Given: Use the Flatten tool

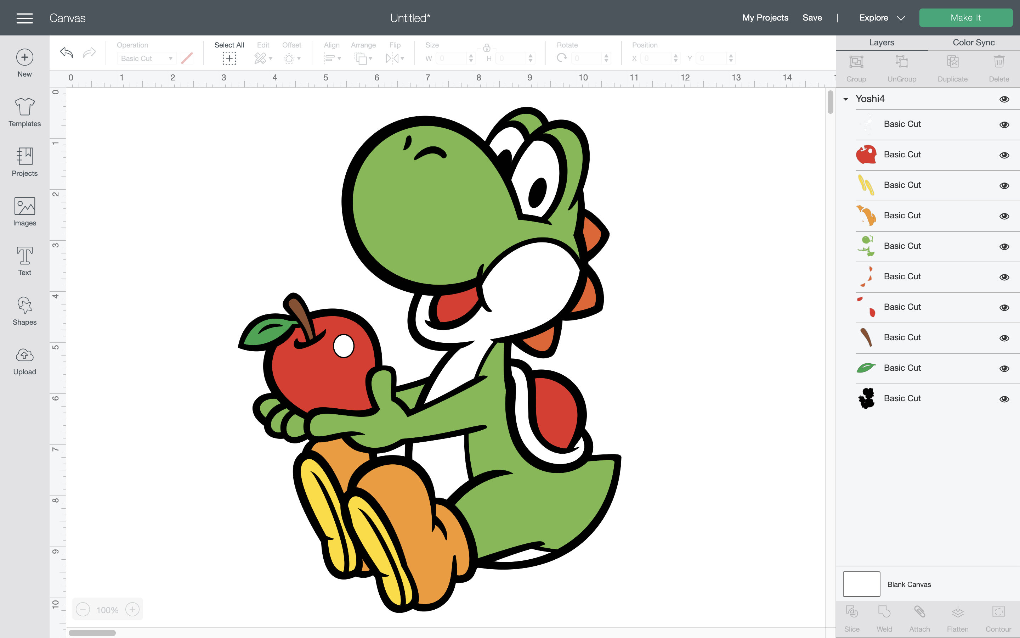Looking at the screenshot, I should tap(958, 619).
